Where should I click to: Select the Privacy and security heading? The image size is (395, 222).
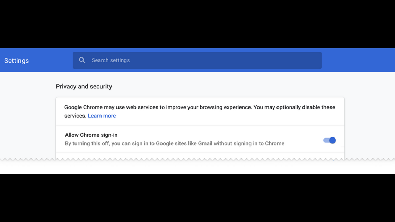(84, 86)
